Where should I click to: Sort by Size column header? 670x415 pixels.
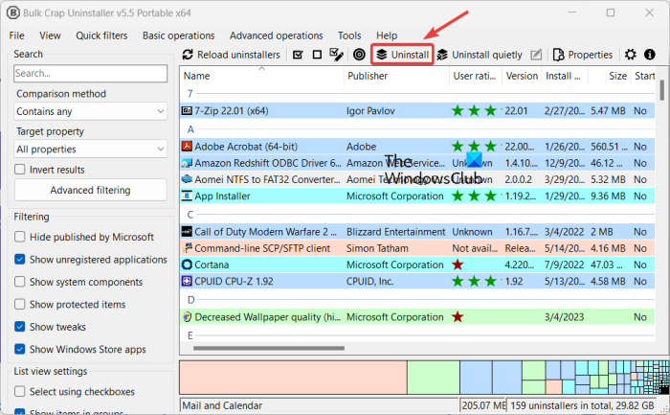[x=610, y=76]
